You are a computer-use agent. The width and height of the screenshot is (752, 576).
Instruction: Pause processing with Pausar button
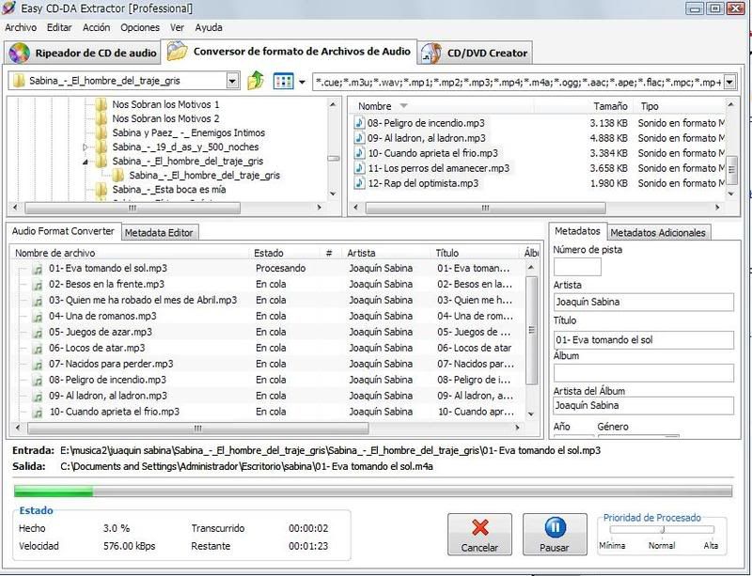555,535
